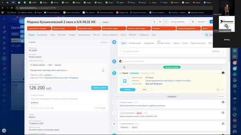The width and height of the screenshot is (241, 135).
Task: Open the Мои проекты bookmark
Action: click(89, 12)
